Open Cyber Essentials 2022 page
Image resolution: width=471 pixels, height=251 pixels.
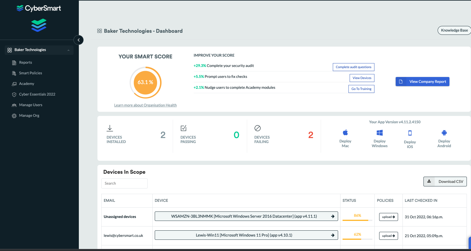click(x=37, y=94)
